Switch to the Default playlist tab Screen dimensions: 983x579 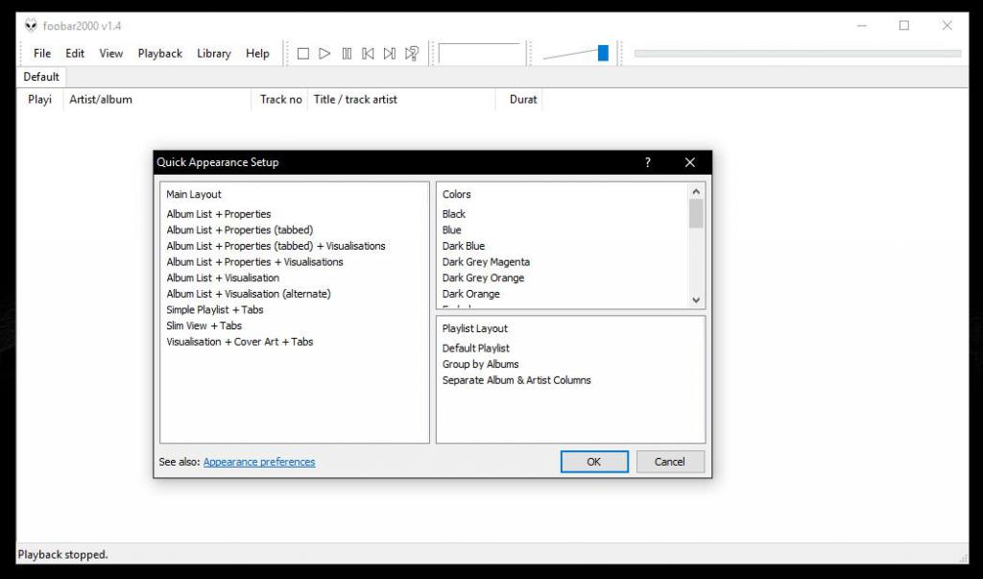coord(41,77)
